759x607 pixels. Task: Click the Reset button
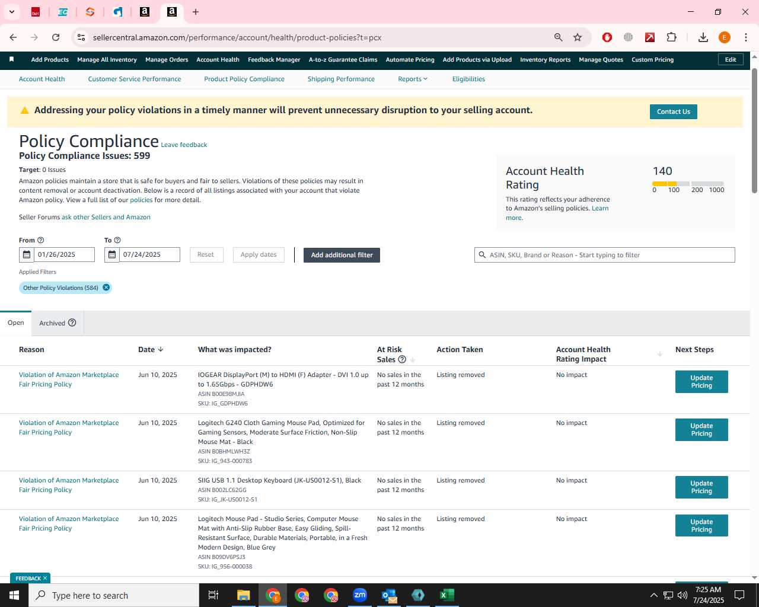tap(206, 255)
